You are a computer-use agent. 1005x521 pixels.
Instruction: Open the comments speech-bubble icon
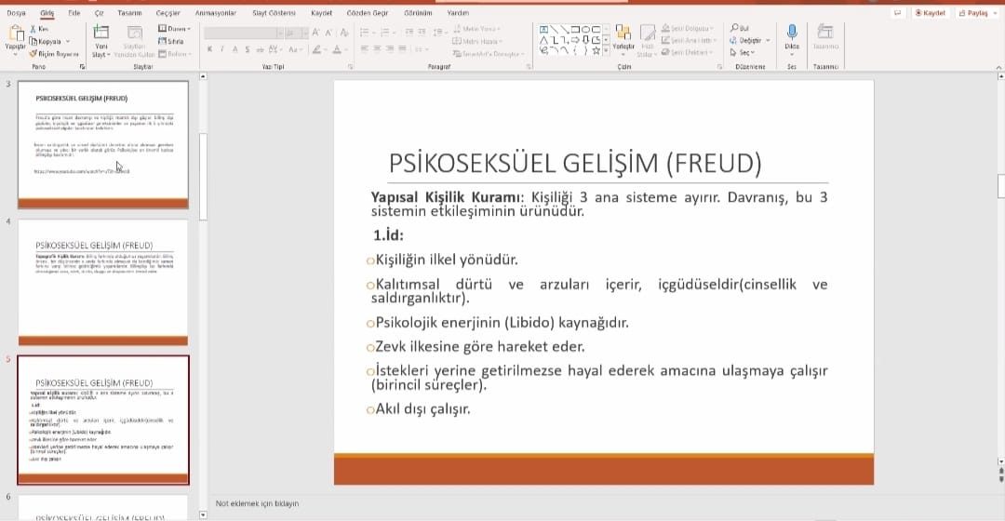(x=897, y=13)
